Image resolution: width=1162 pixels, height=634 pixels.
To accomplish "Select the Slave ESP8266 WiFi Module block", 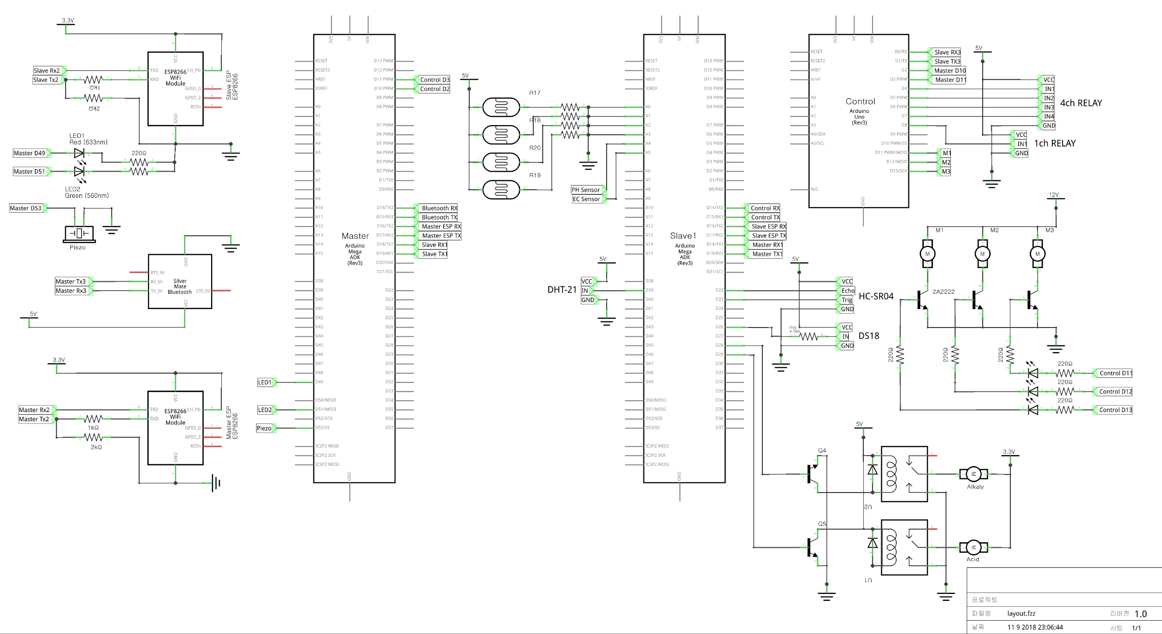I will [175, 89].
